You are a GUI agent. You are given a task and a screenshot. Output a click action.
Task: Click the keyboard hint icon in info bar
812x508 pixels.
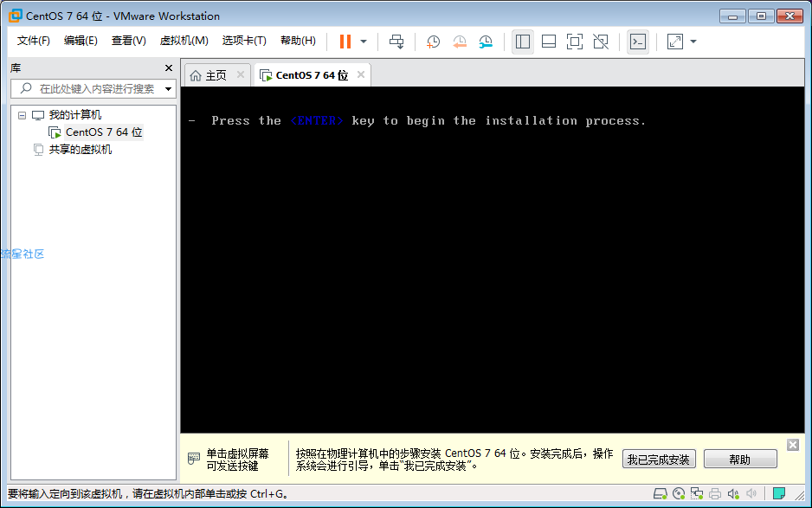pos(194,459)
